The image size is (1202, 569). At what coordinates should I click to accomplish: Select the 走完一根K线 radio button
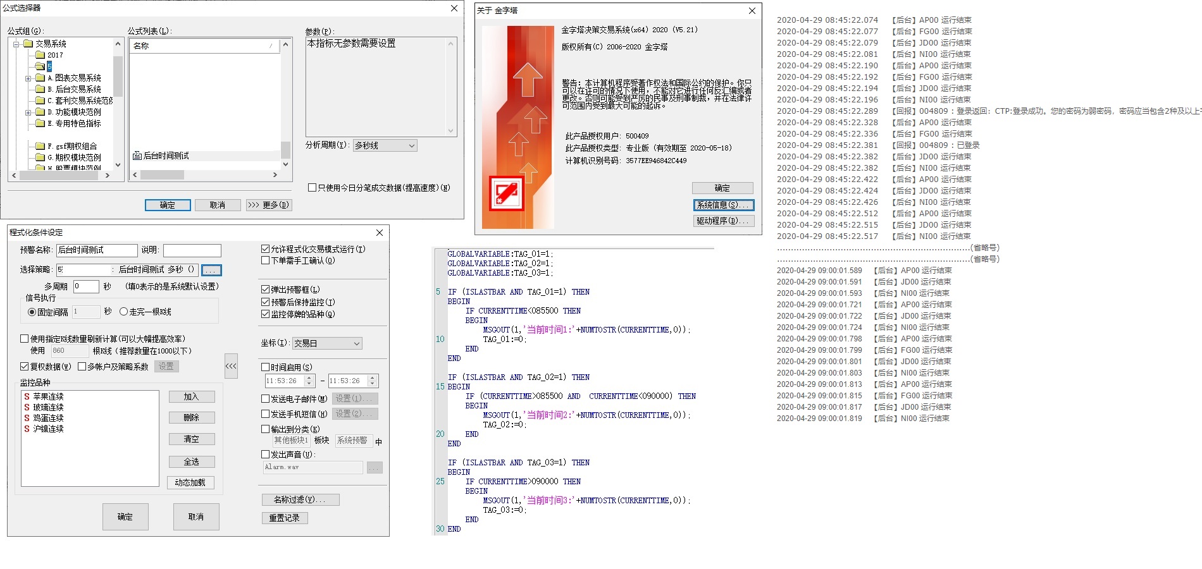pos(123,312)
